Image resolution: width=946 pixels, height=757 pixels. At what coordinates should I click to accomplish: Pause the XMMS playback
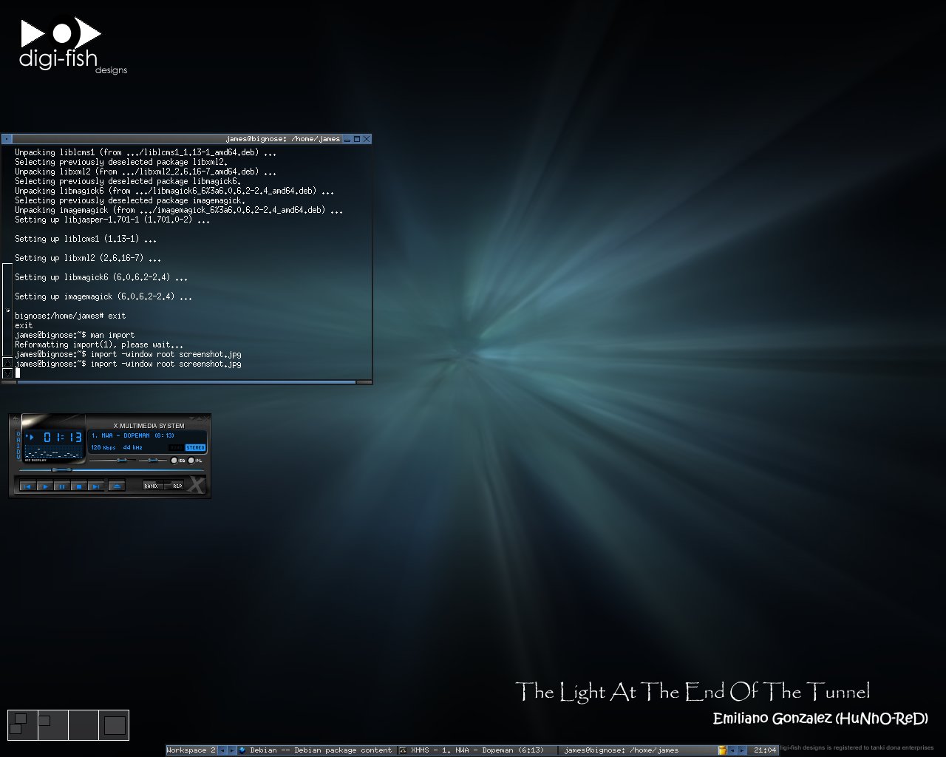coord(61,486)
